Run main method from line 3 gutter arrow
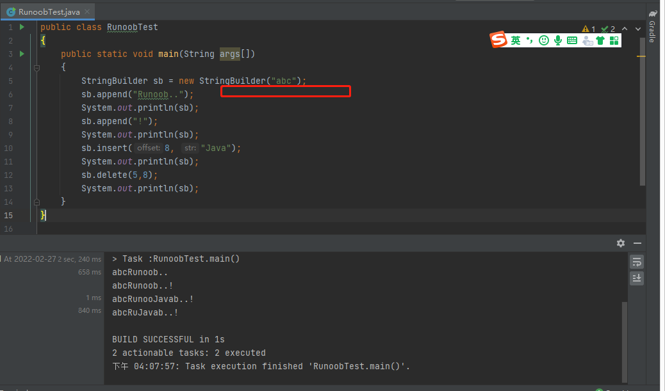This screenshot has height=391, width=665. coord(22,54)
